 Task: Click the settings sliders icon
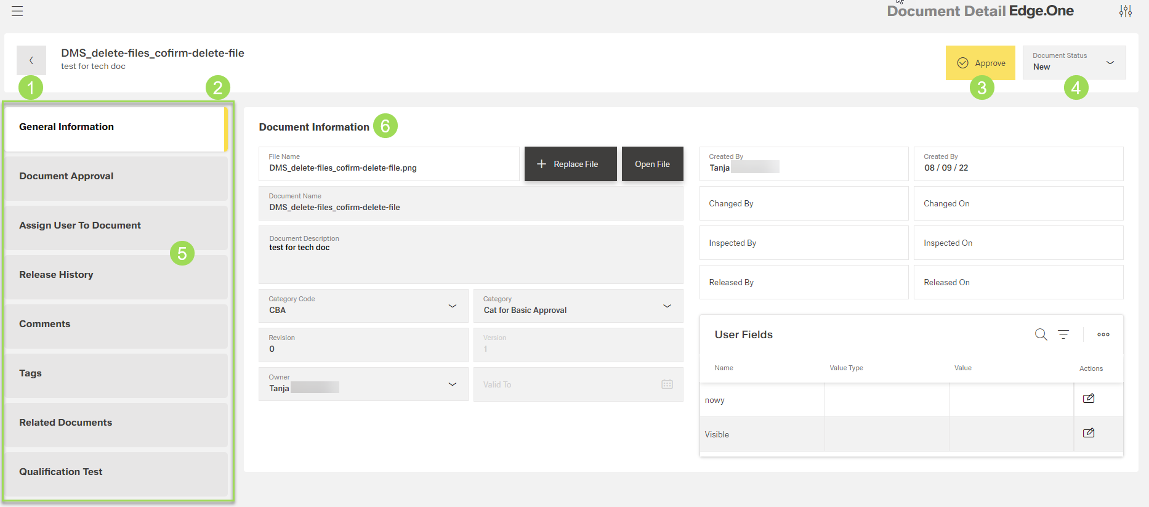(1126, 11)
